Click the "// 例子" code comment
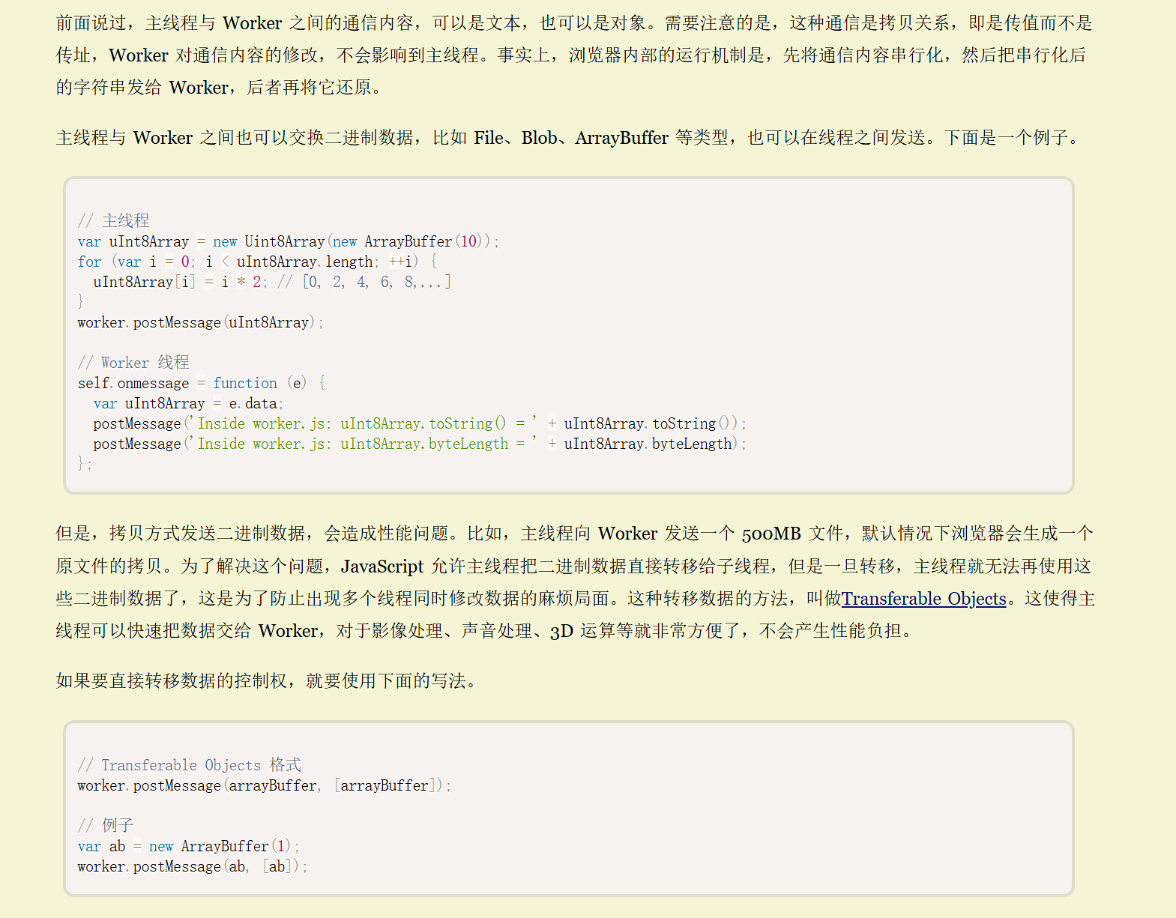The height and width of the screenshot is (918, 1176). (106, 826)
